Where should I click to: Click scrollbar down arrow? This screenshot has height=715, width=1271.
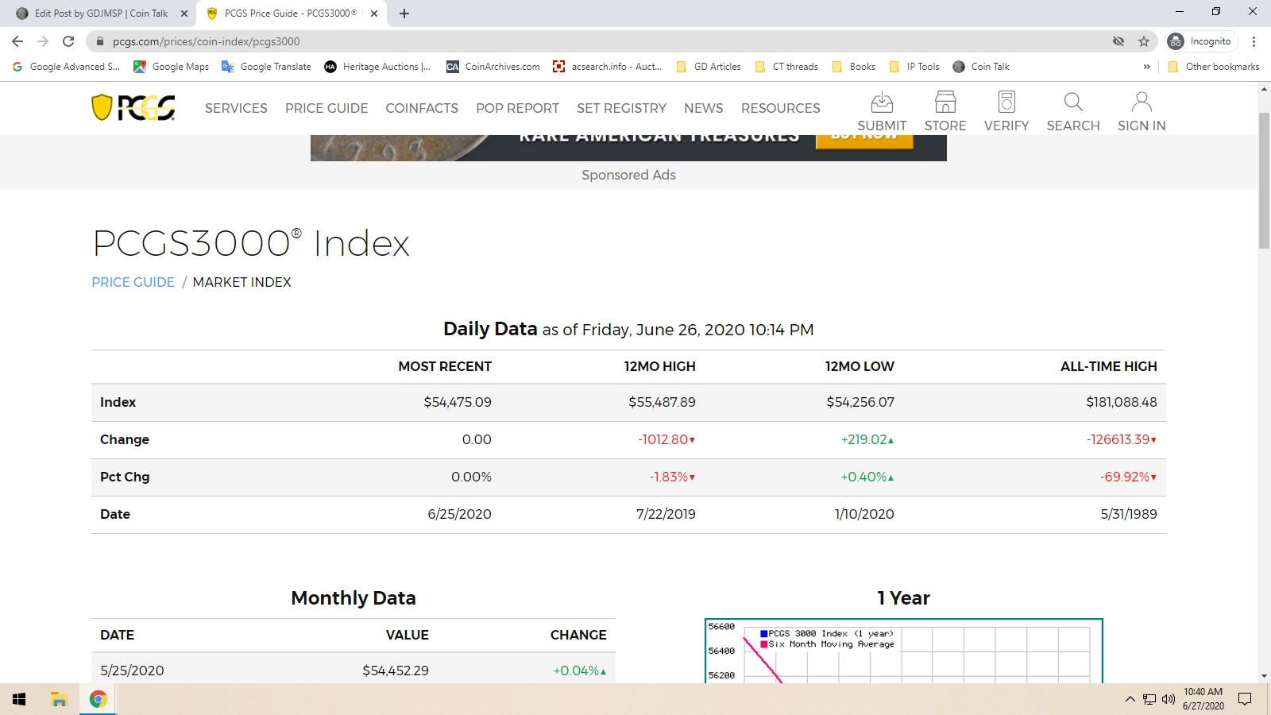pos(1264,676)
